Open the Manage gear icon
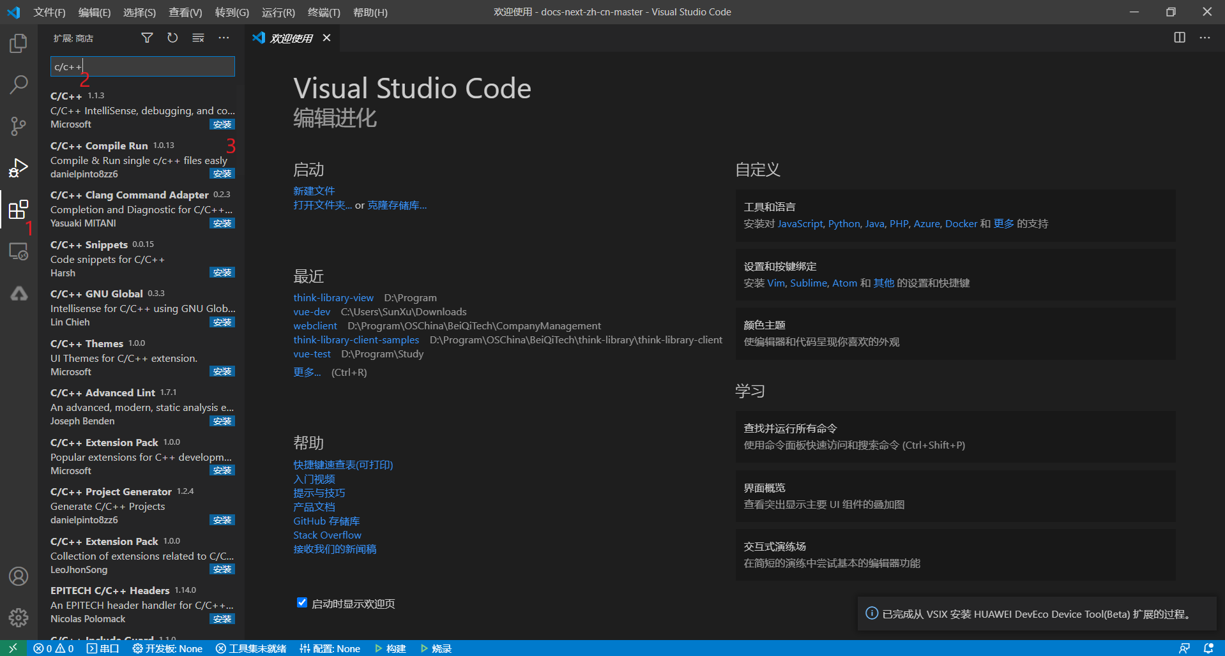Image resolution: width=1225 pixels, height=656 pixels. click(19, 617)
